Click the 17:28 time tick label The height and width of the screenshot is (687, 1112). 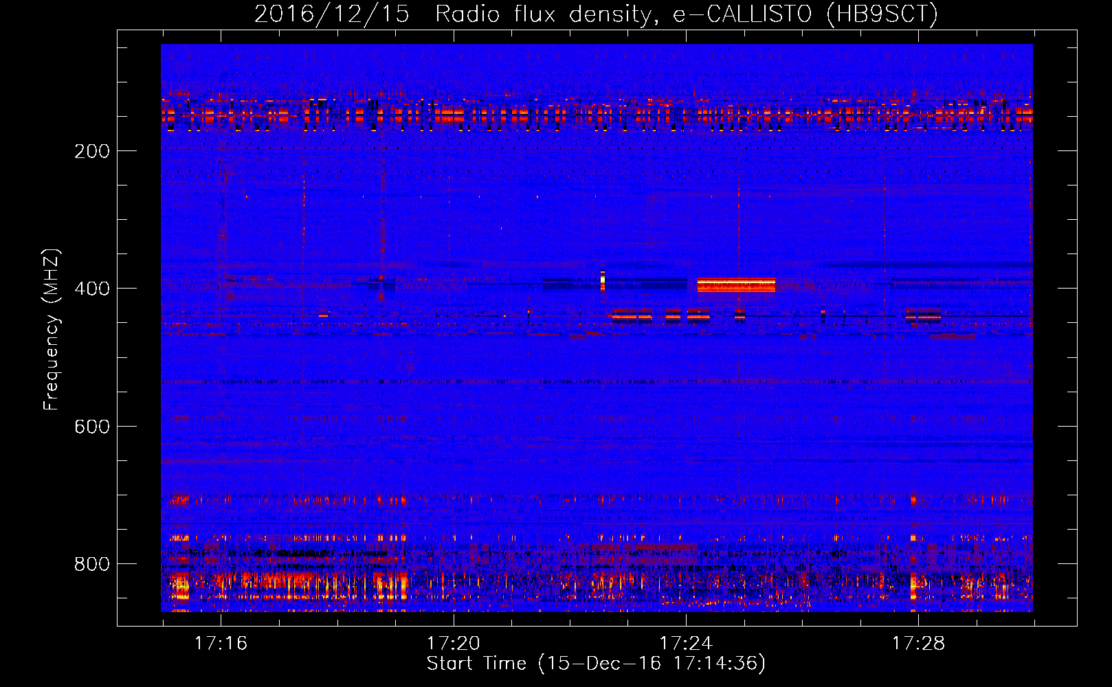tap(918, 643)
